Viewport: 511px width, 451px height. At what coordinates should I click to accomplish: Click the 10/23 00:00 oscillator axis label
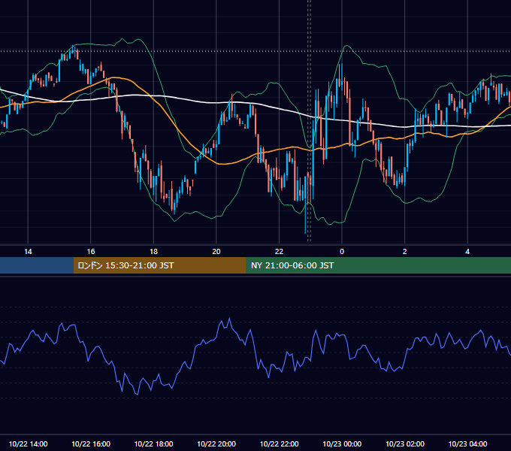coord(342,443)
